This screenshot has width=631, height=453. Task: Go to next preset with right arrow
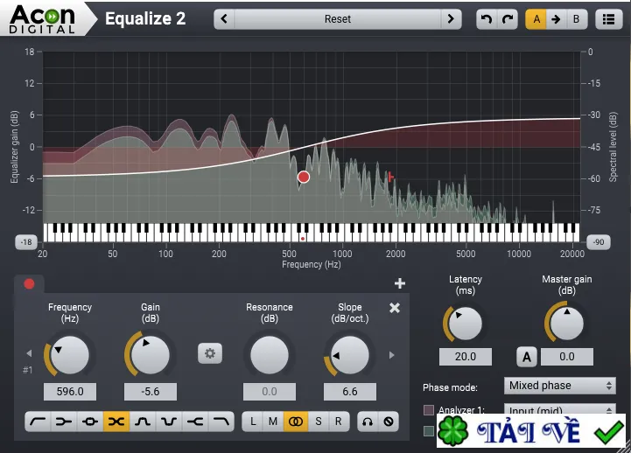[x=451, y=19]
